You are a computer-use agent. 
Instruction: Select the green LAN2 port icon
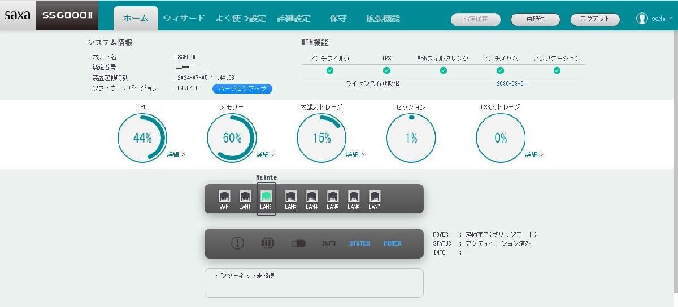266,196
